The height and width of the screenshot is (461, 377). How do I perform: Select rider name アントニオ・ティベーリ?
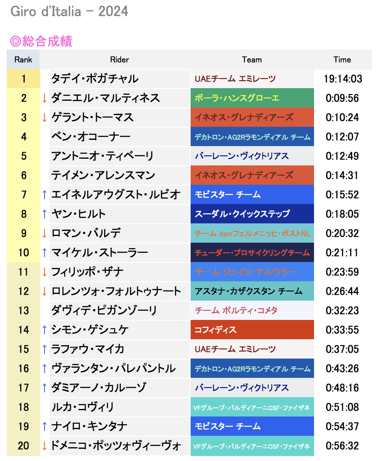102,156
